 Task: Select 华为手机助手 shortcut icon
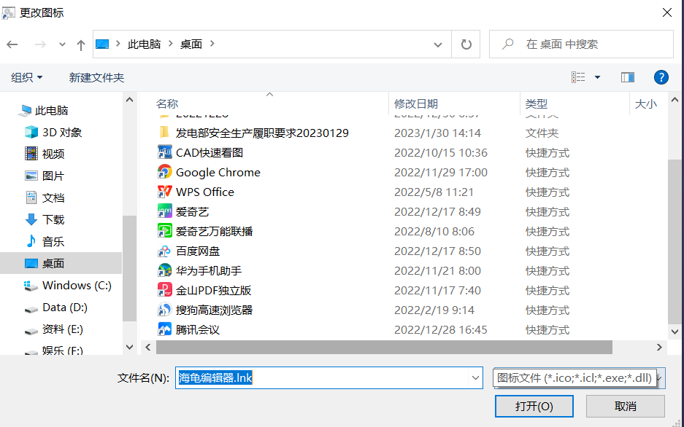point(164,270)
